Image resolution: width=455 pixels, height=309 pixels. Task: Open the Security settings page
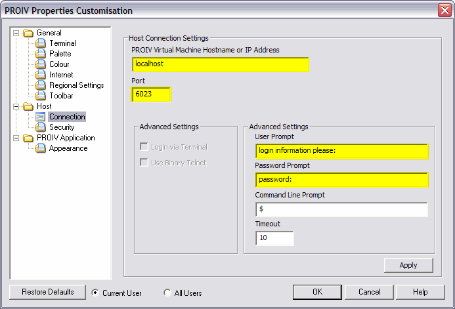point(62,127)
